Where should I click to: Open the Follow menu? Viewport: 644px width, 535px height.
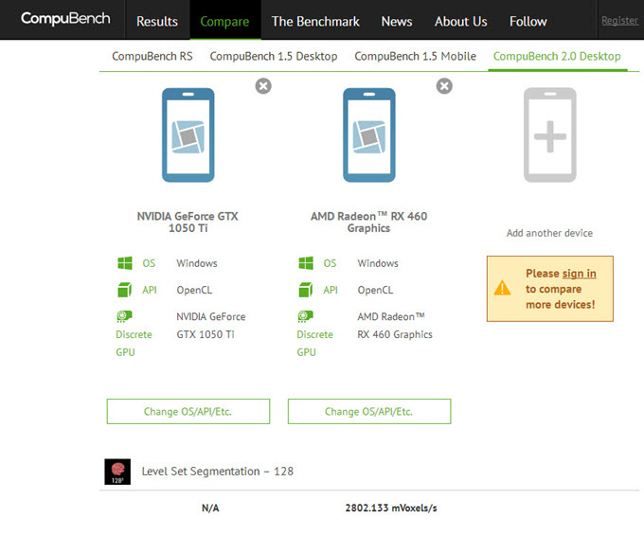coord(528,22)
